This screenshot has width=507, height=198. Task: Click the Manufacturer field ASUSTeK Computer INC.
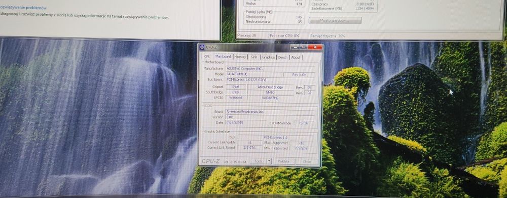coord(270,69)
